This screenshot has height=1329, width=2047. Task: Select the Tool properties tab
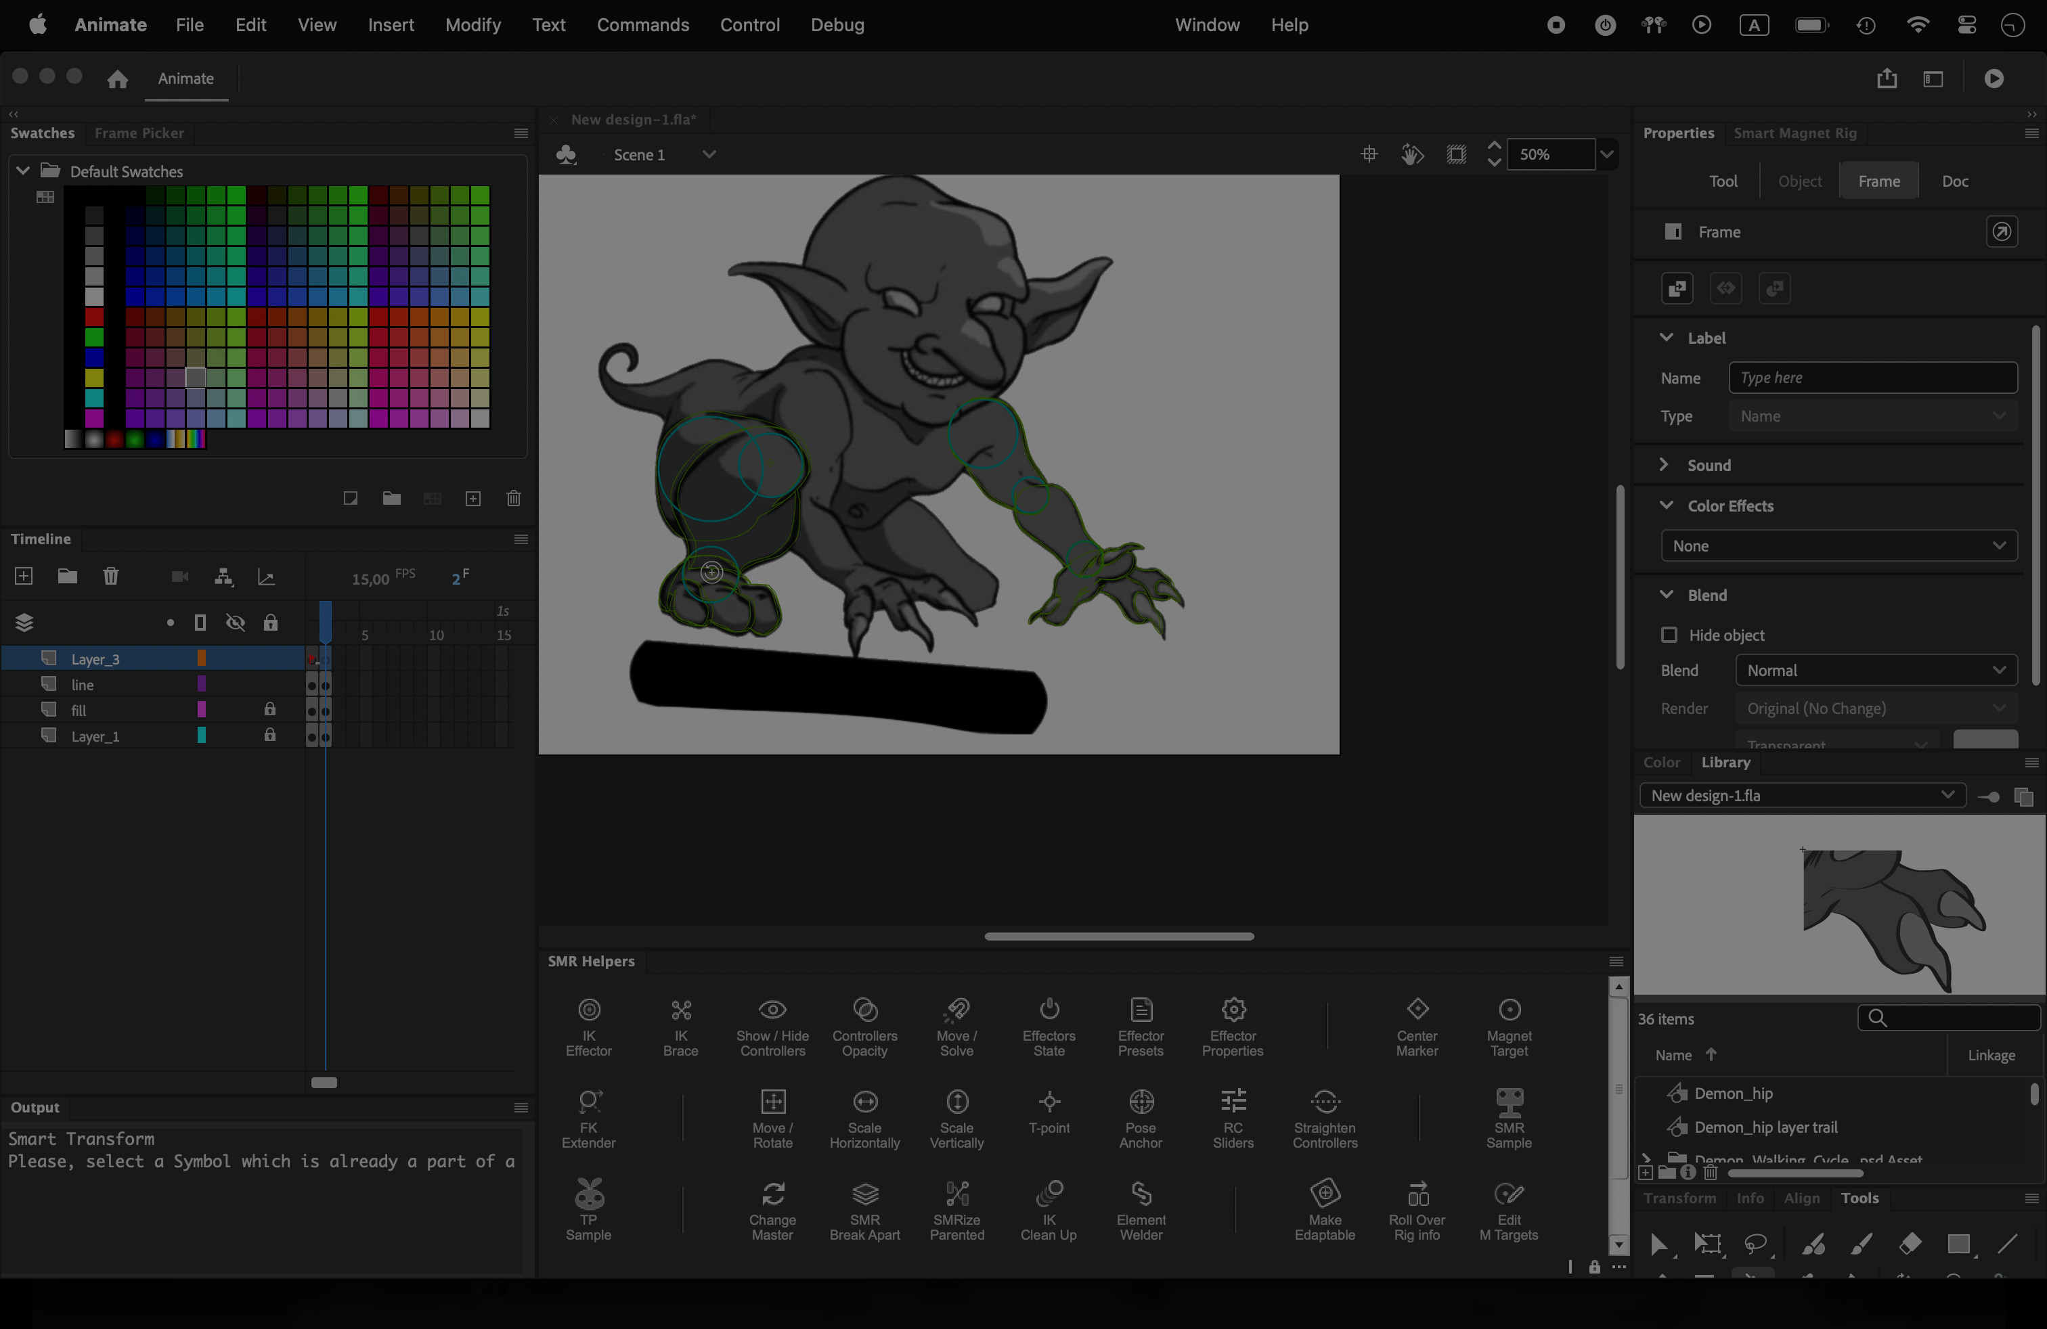coord(1723,181)
